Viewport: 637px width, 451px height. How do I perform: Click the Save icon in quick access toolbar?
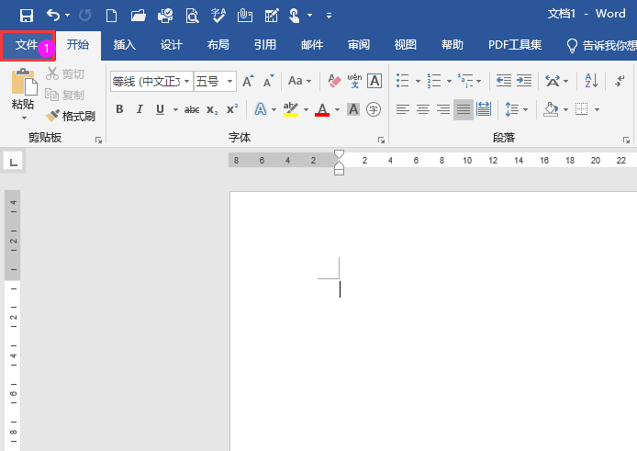point(27,15)
